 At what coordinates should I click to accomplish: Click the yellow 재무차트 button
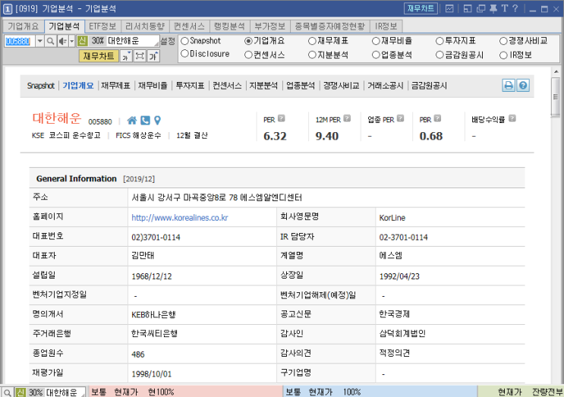[99, 56]
